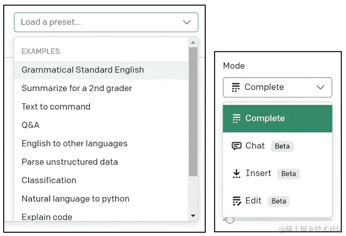Screen dimensions: 346x236
Task: Click the icon inside the Mode combo box
Action: 235,87
